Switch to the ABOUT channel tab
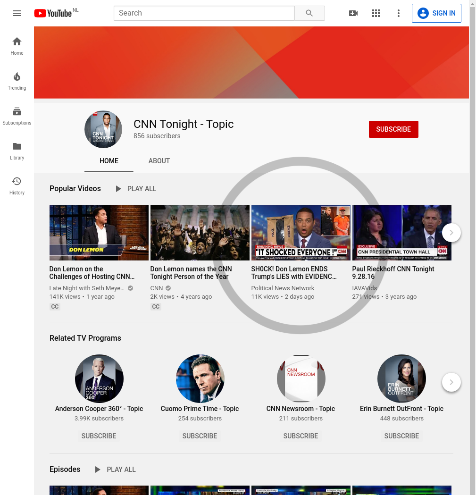This screenshot has height=495, width=476. (x=159, y=161)
